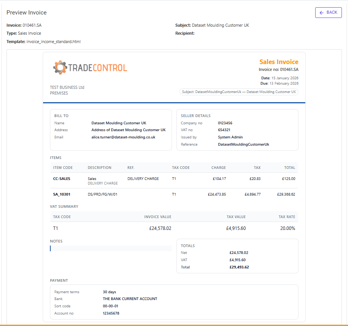The width and height of the screenshot is (348, 326).
Task: Select the 'Sales Invoice' orange heading
Action: pos(279,62)
